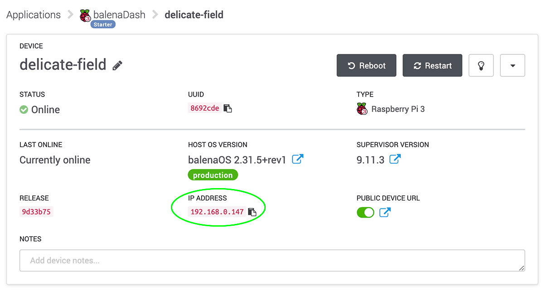Open the Supervisor version external link icon
544x291 pixels.
395,159
